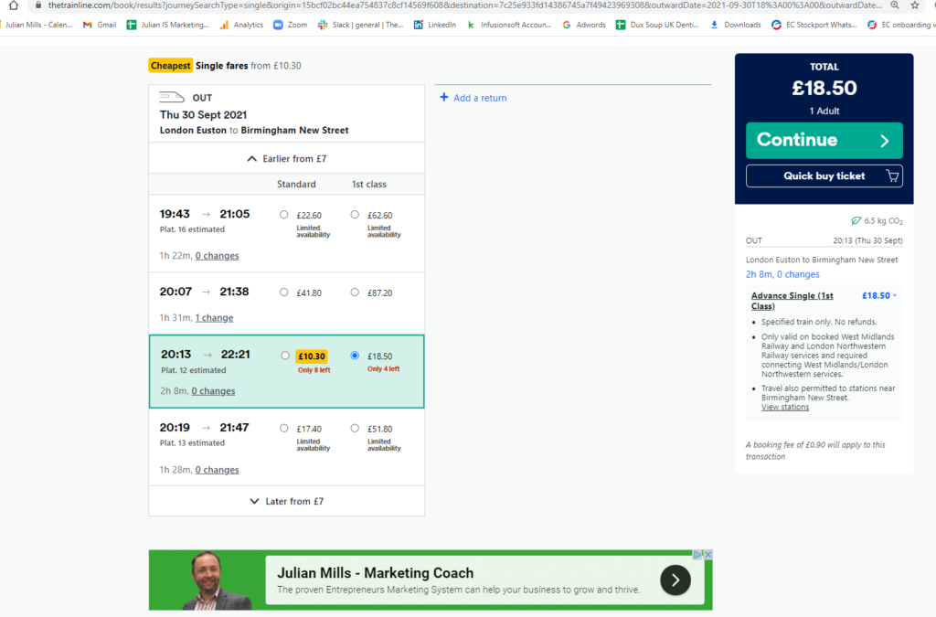The height and width of the screenshot is (617, 936).
Task: Click Julian Mills Marketing Coach ad headline
Action: point(375,573)
